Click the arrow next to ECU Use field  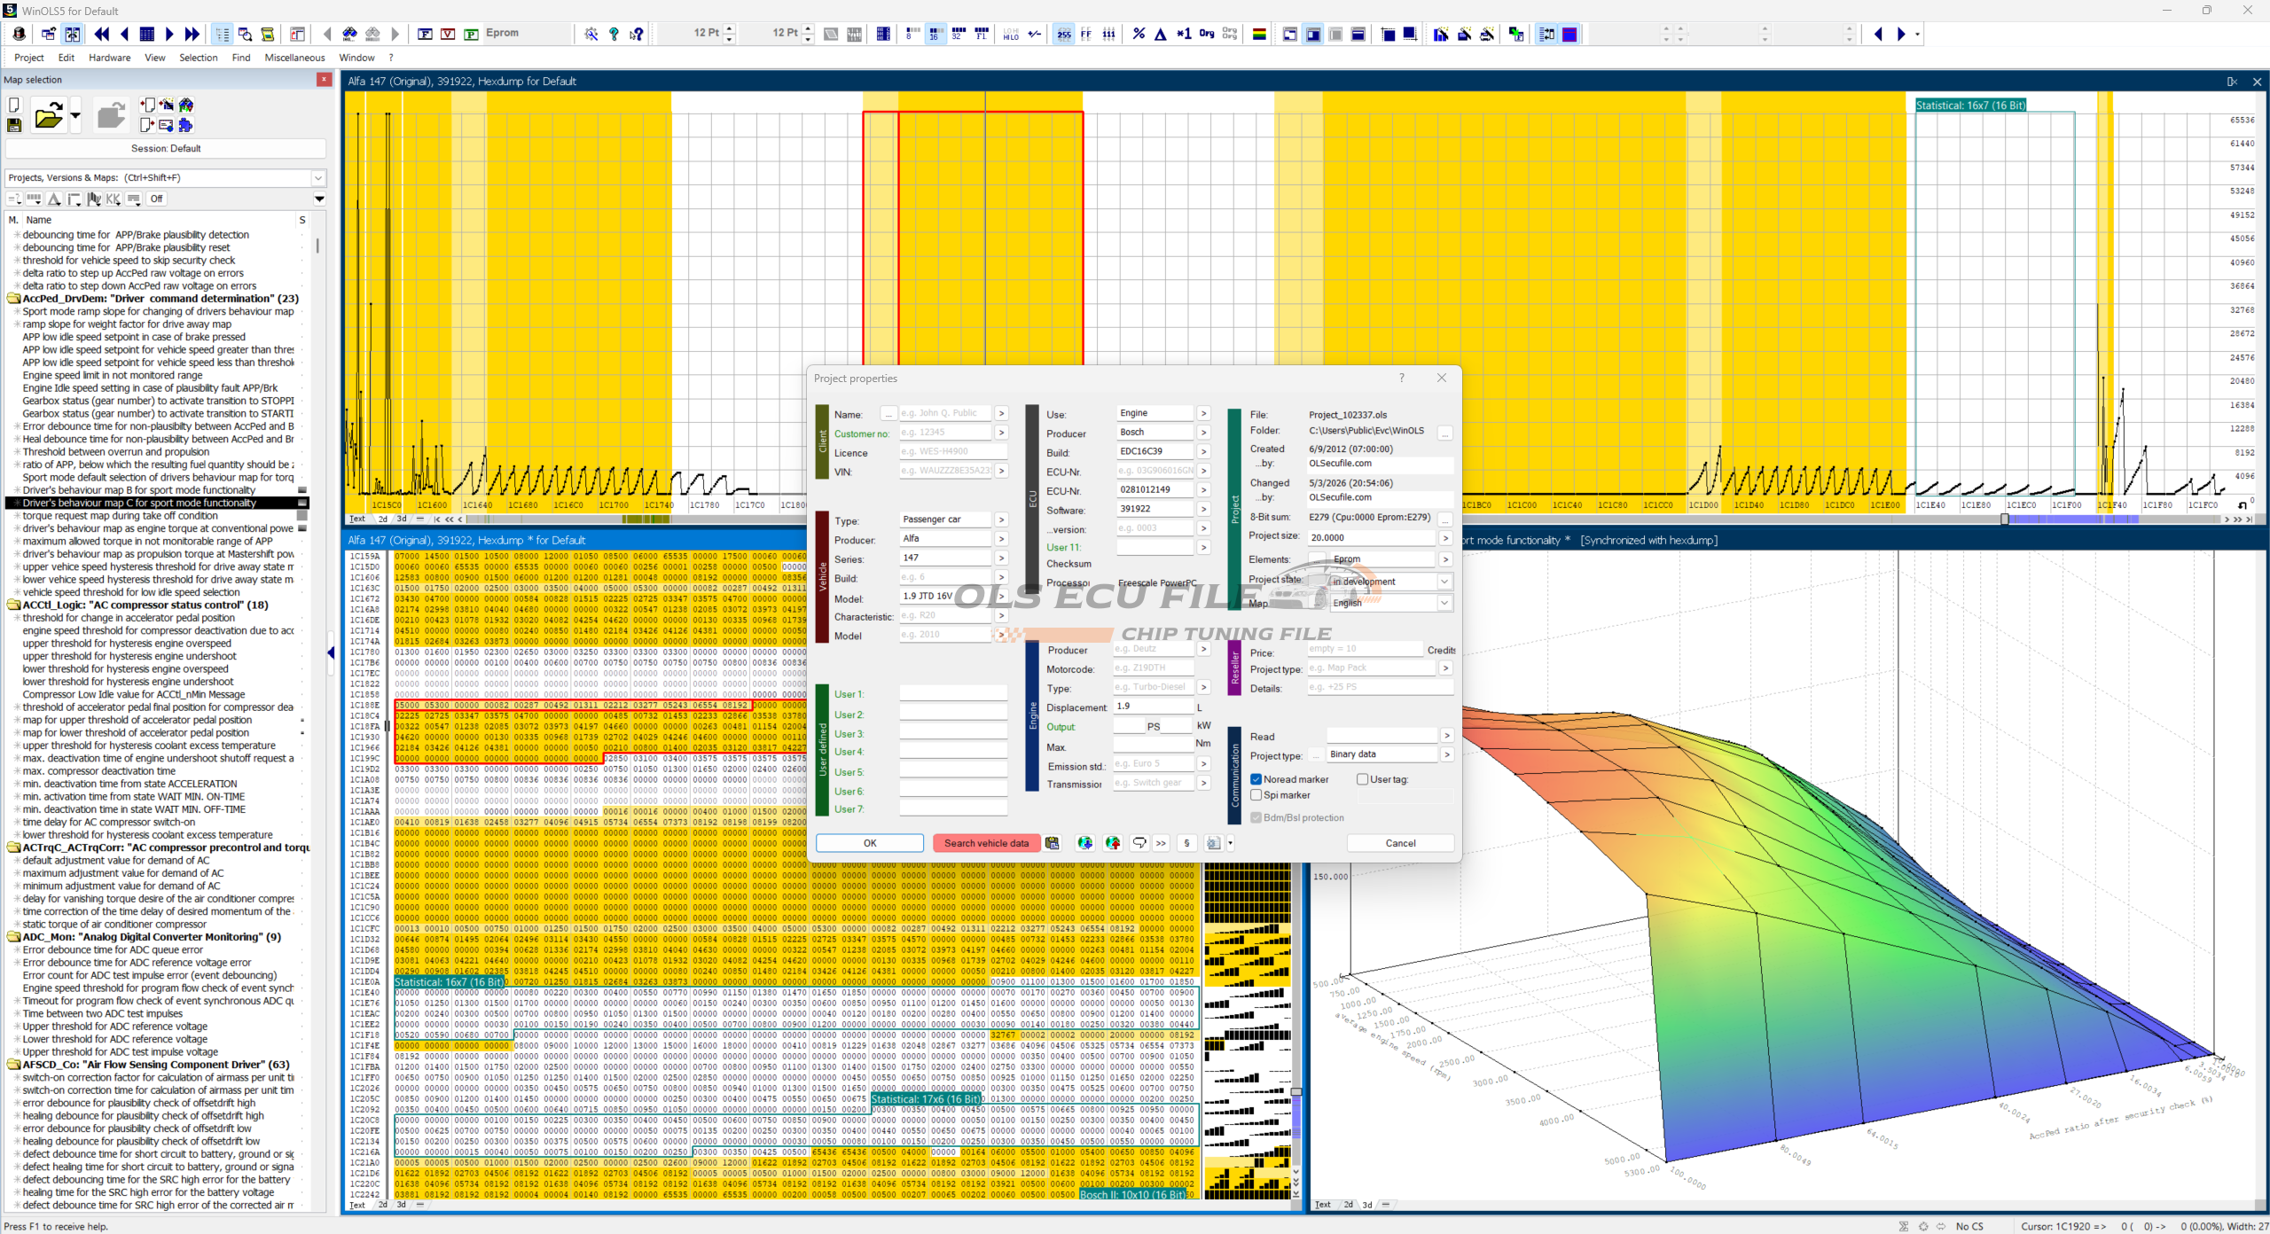point(1203,413)
